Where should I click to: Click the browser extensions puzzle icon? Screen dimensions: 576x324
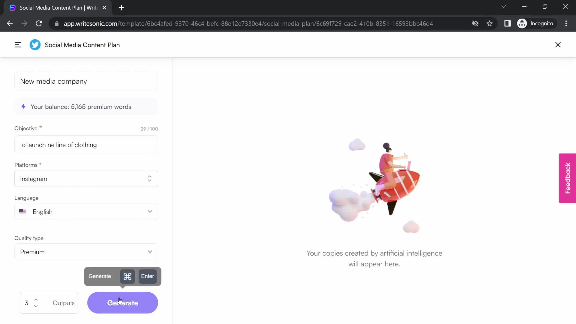508,23
